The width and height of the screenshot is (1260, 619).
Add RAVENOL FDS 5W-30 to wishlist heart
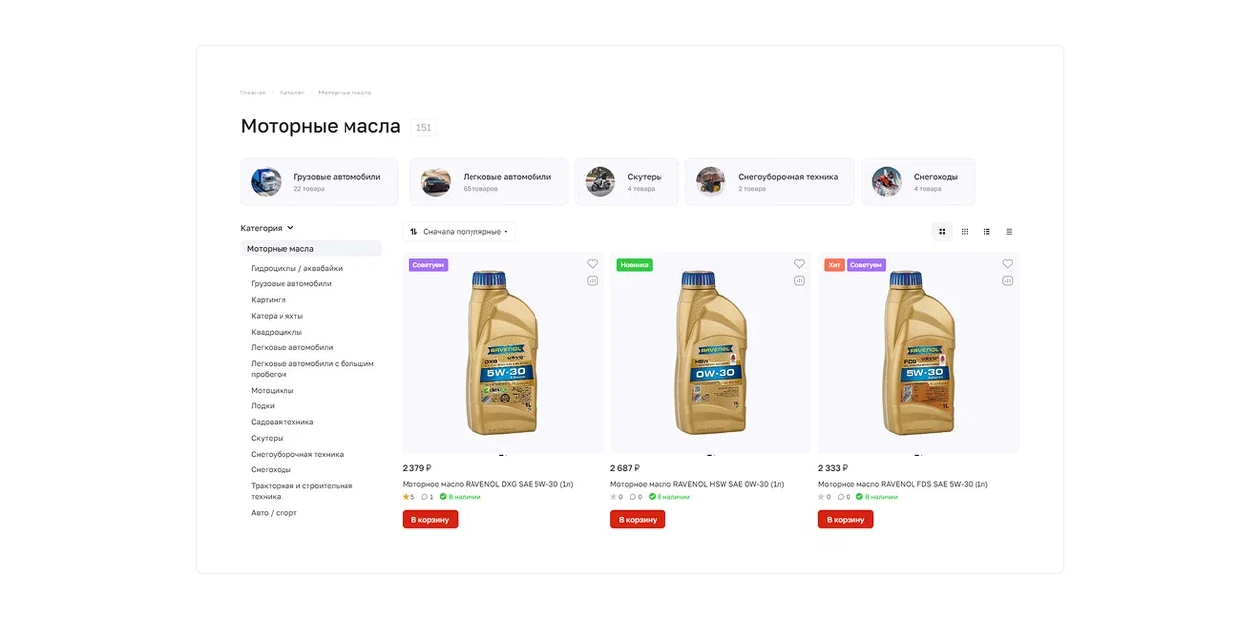click(1007, 264)
